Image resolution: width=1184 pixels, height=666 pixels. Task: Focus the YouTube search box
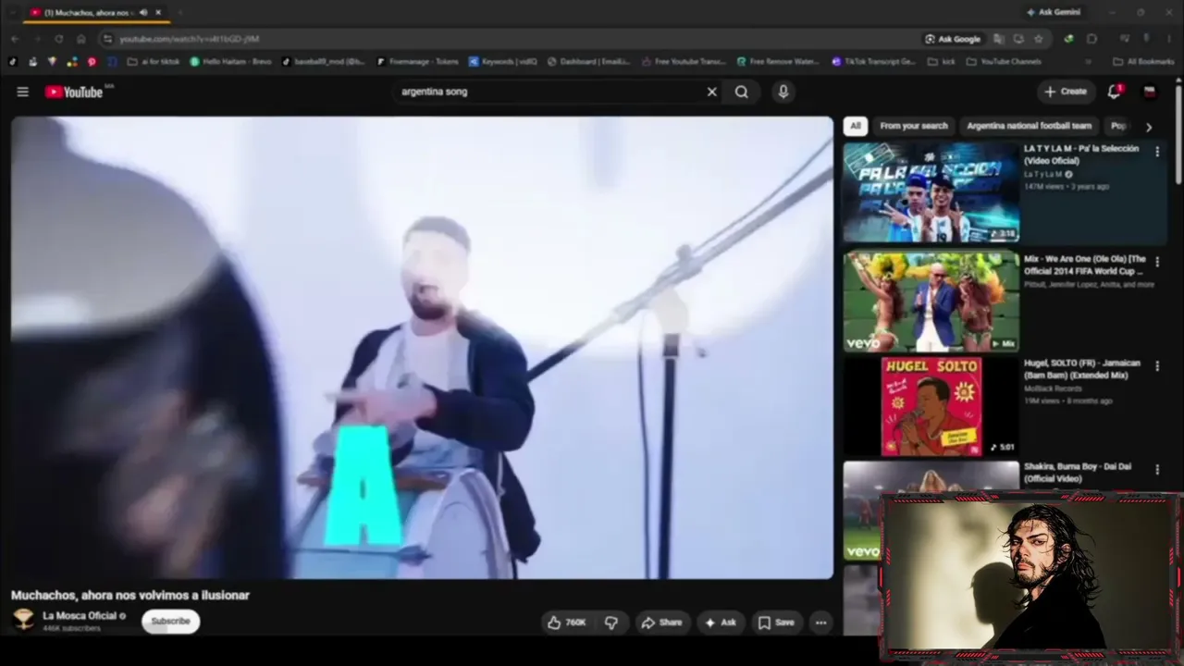pos(549,92)
